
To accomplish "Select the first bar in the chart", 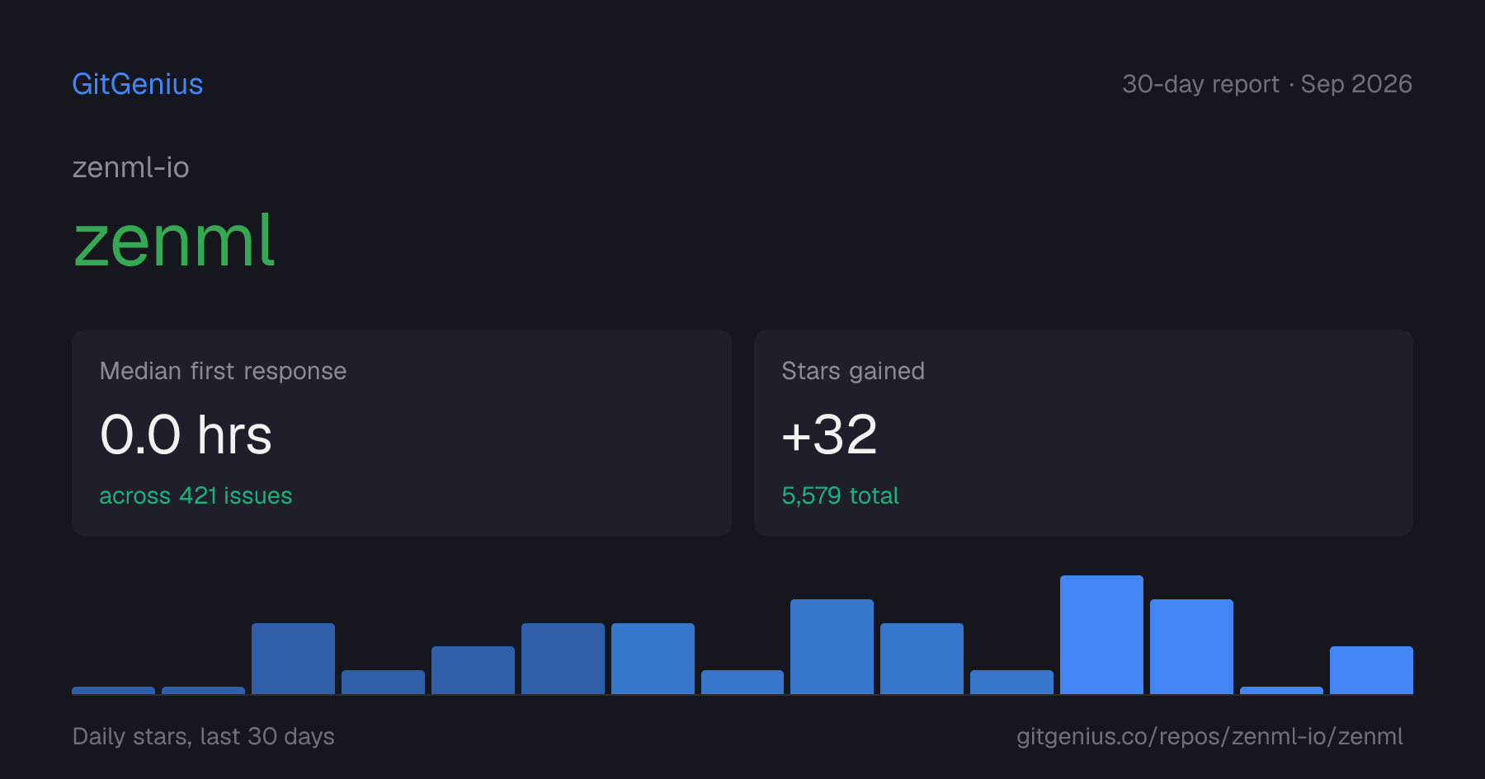I will pyautogui.click(x=113, y=690).
